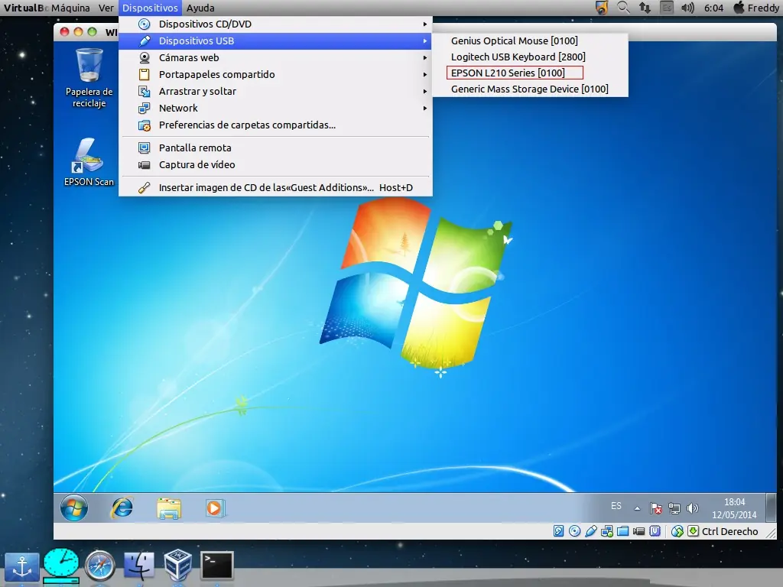
Task: Open the Network submenu entry
Action: pos(275,109)
